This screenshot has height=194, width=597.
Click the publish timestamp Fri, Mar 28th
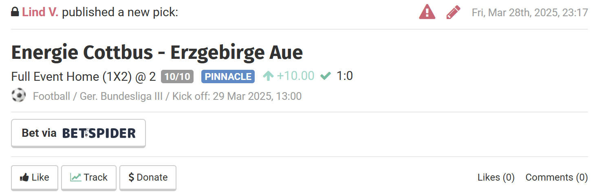pyautogui.click(x=530, y=13)
